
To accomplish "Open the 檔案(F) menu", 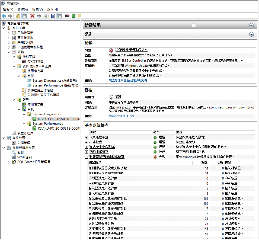I will (8, 9).
